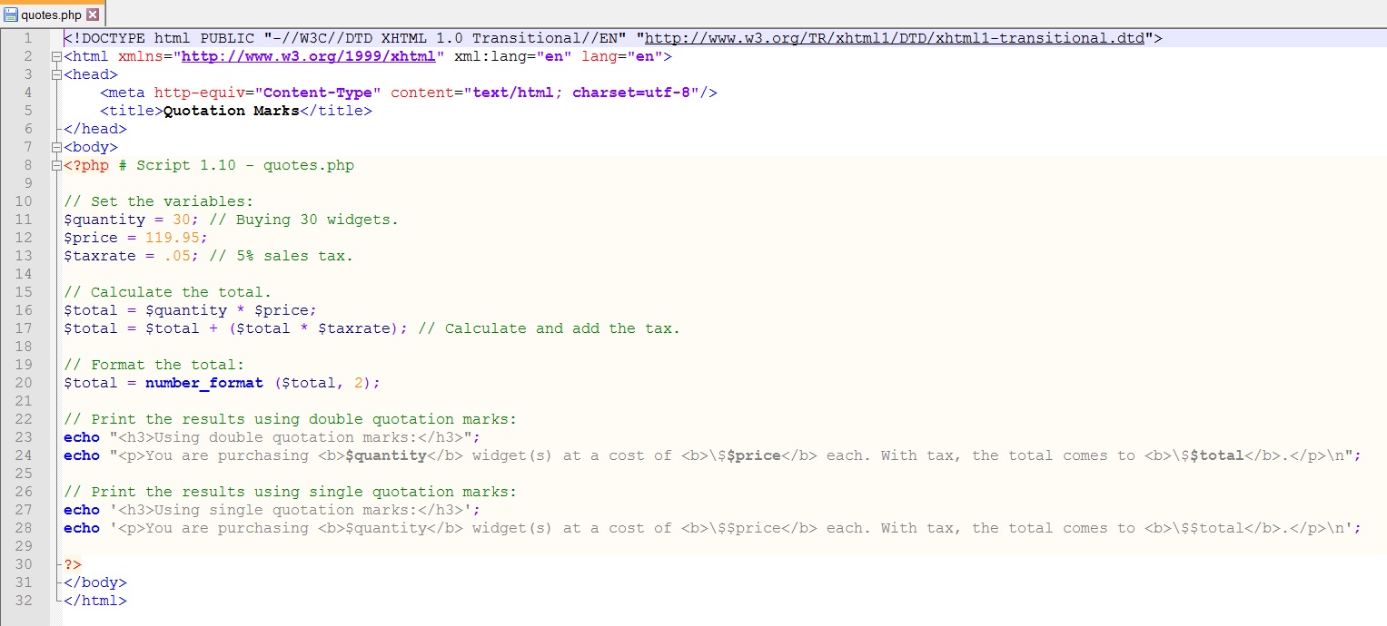
Task: Click line number 20 in the margin
Action: click(x=24, y=383)
